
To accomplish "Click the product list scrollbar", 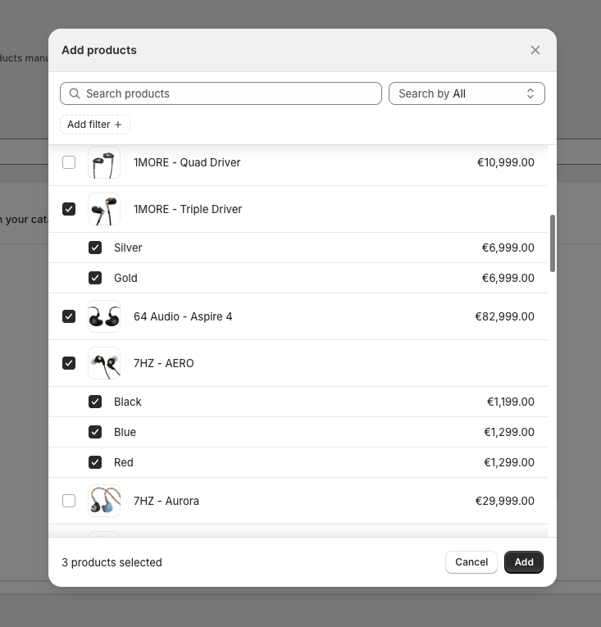I will coord(553,243).
